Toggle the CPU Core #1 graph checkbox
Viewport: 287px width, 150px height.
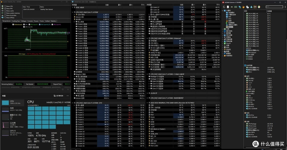click(29, 24)
